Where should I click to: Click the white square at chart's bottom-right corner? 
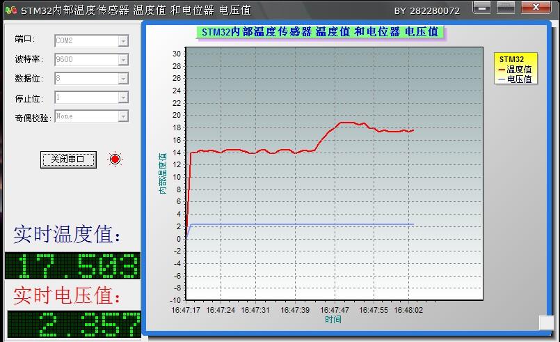pyautogui.click(x=546, y=322)
